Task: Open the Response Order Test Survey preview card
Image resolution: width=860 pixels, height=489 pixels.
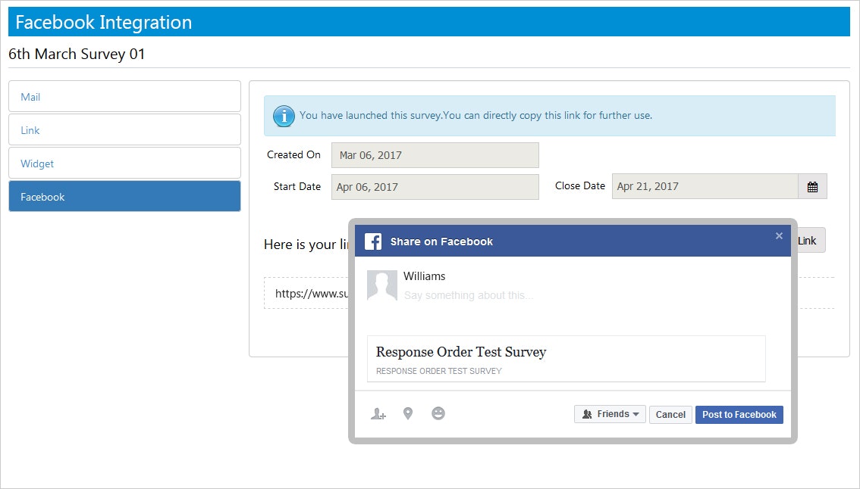Action: pyautogui.click(x=566, y=359)
